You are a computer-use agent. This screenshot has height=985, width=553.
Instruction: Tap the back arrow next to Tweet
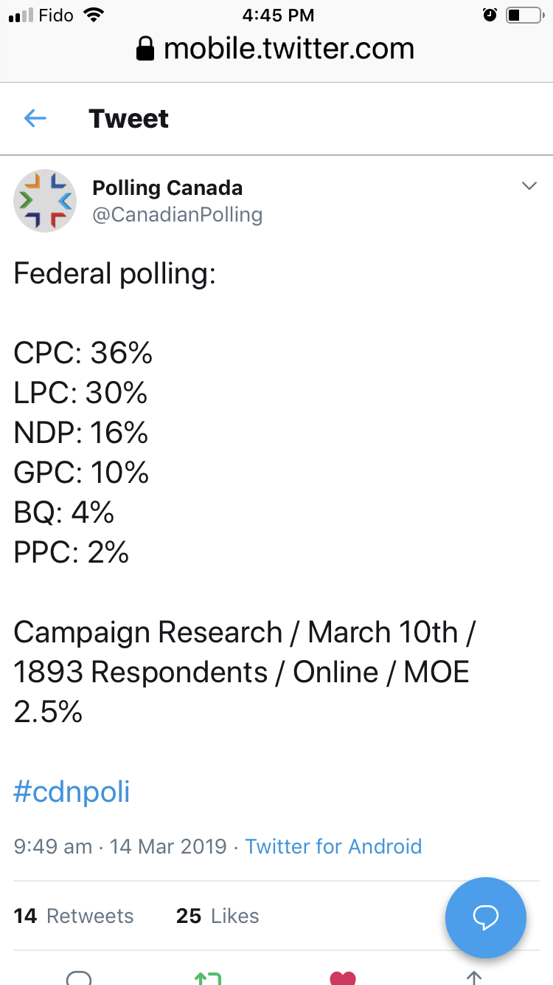(x=35, y=118)
